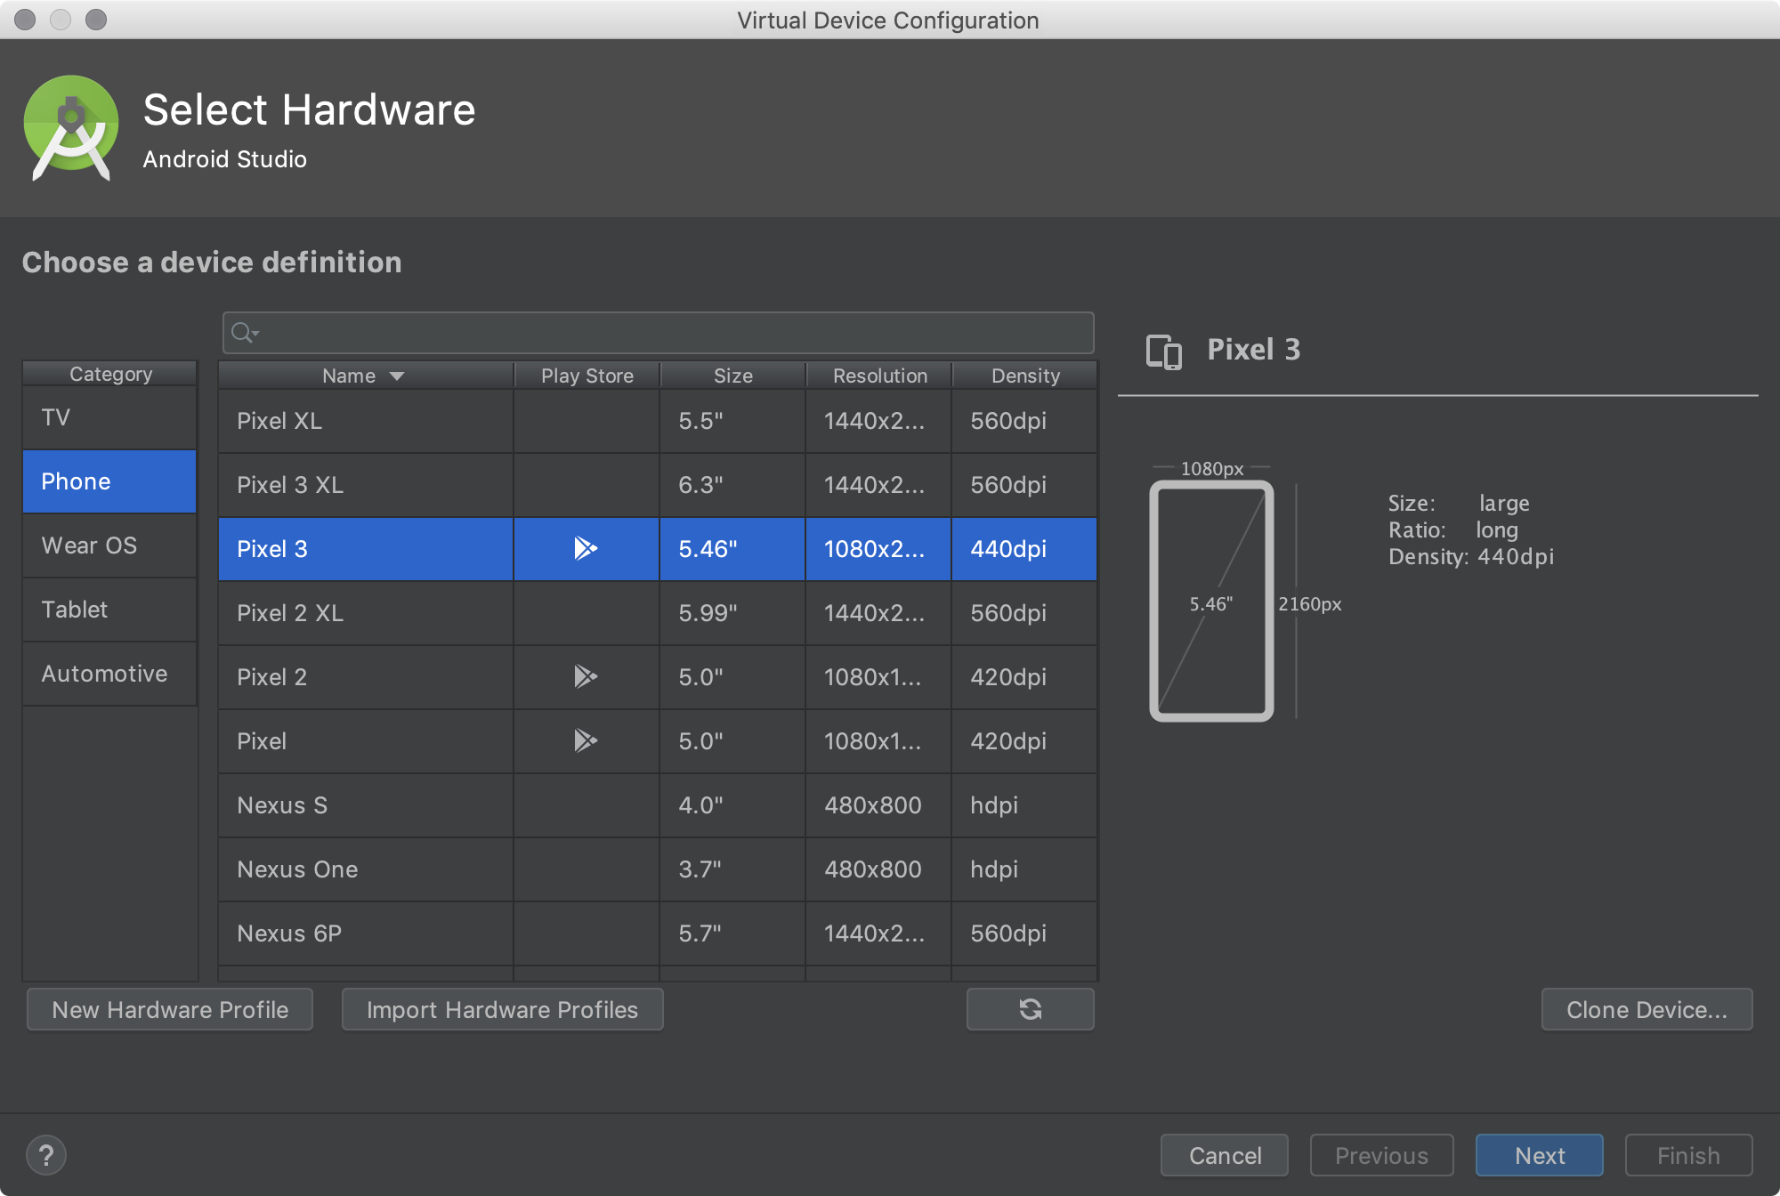Click the Play Store icon for Pixel 3
Image resolution: width=1780 pixels, height=1196 pixels.
coord(585,548)
